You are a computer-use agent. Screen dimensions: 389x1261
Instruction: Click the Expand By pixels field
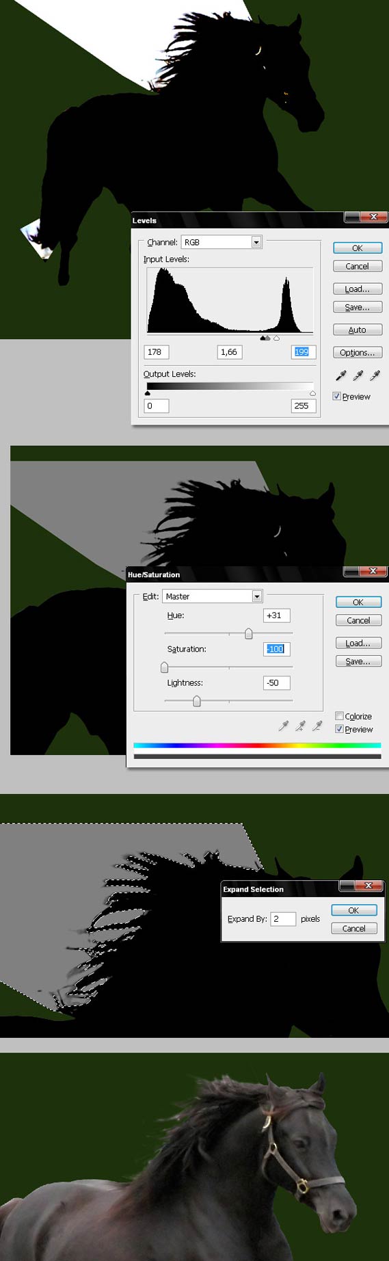tap(283, 919)
